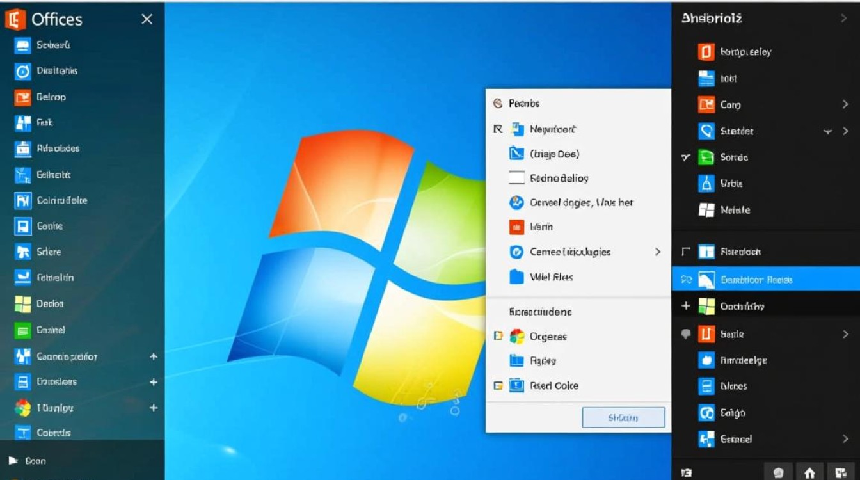Open the Cobrerds icon in left panel

pyautogui.click(x=23, y=433)
